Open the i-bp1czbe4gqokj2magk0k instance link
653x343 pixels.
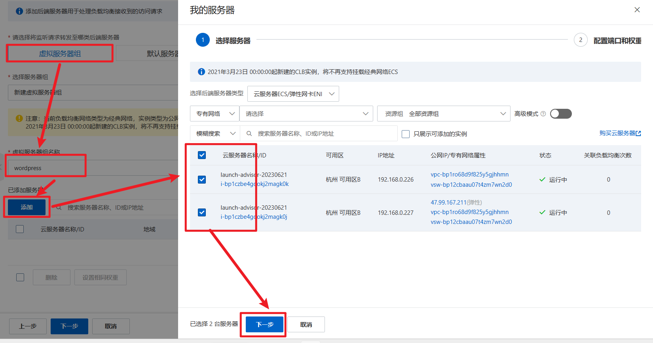[254, 184]
